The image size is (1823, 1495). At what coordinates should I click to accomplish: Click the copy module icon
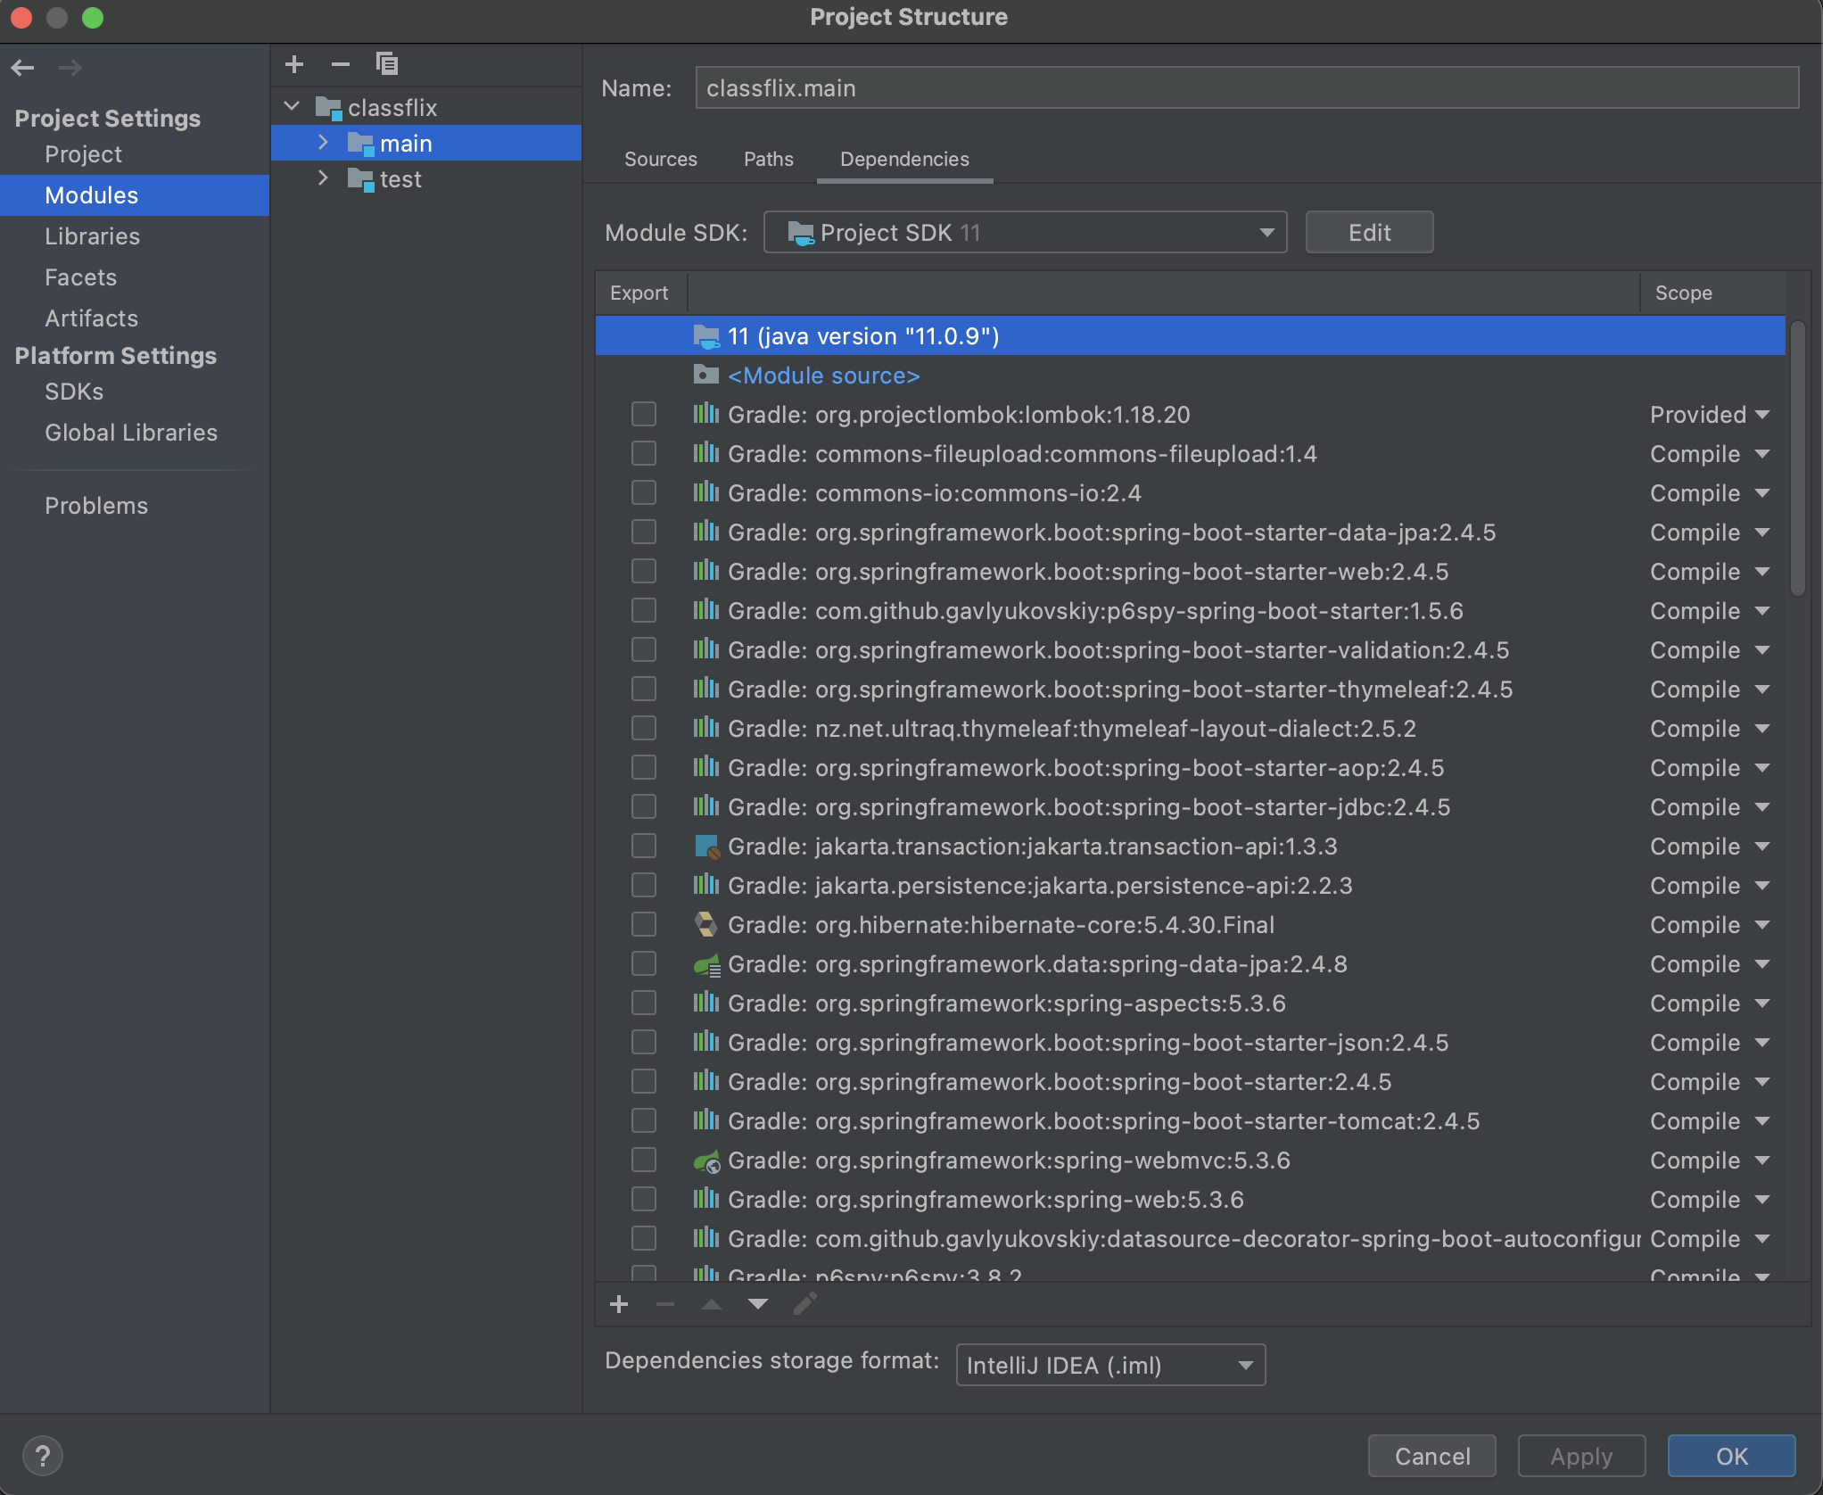point(386,64)
